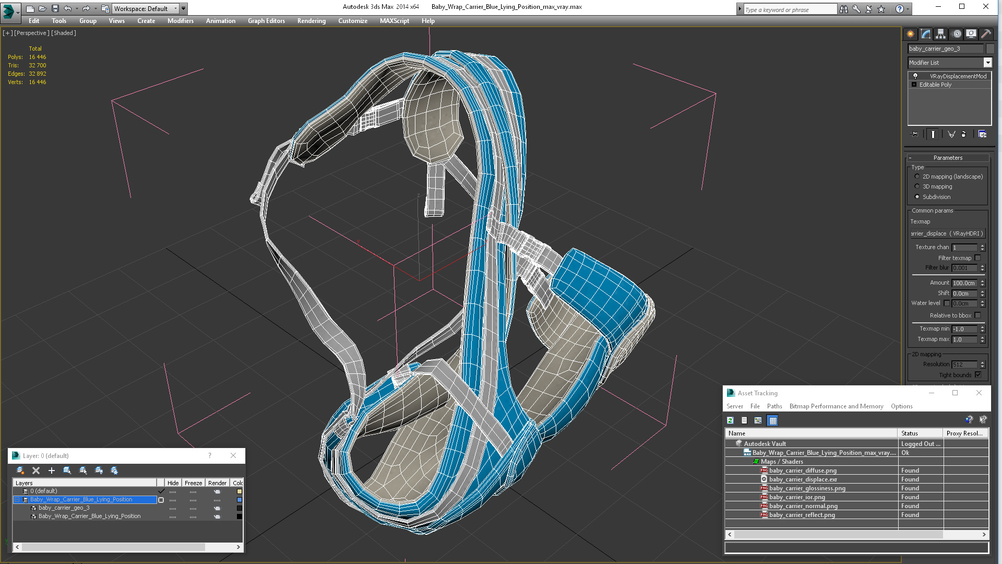
Task: Click Make Unique icon under modifier stack
Action: pos(951,134)
